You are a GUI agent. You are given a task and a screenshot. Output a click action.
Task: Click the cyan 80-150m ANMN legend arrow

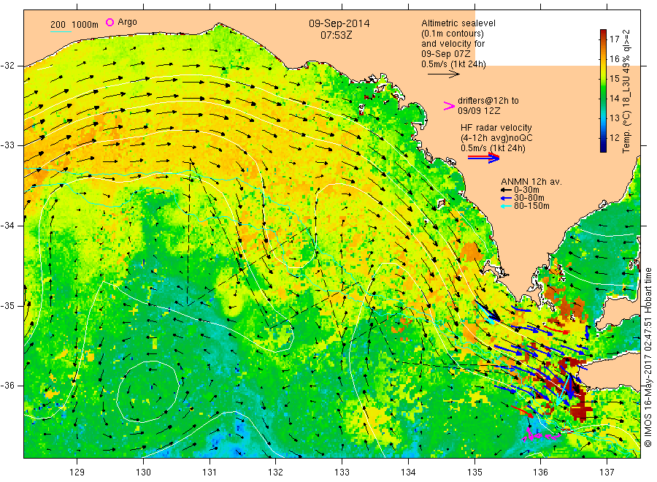coord(506,206)
